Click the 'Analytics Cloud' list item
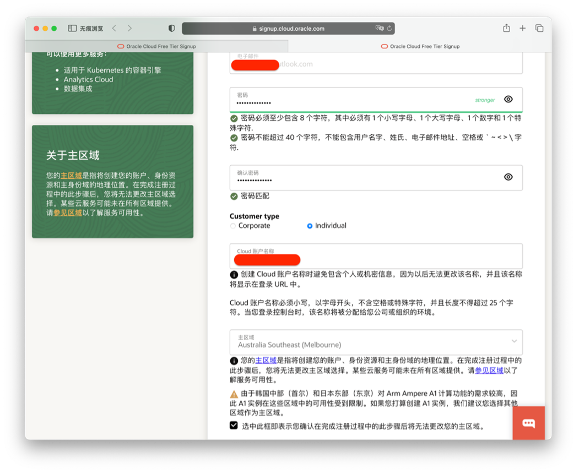Image resolution: width=579 pixels, height=474 pixels. tap(88, 79)
